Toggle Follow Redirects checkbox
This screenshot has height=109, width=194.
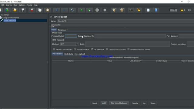point(75,49)
